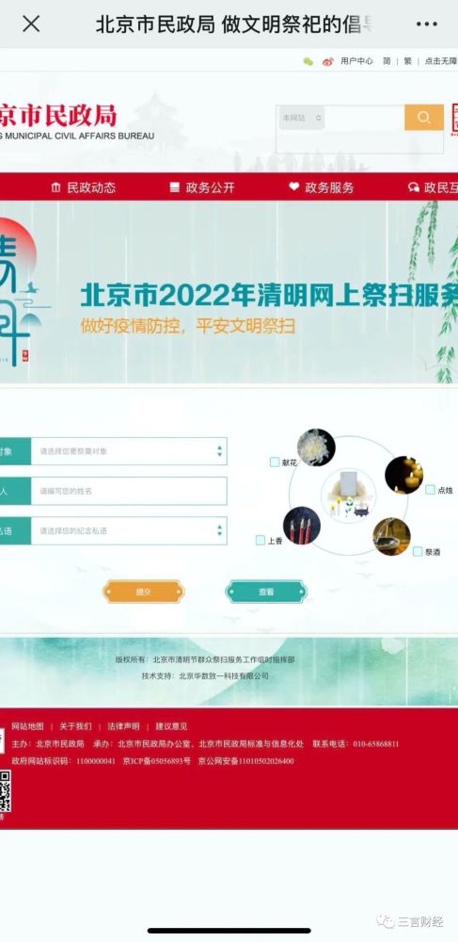
Task: Open the three-dot more options menu
Action: pos(426,24)
